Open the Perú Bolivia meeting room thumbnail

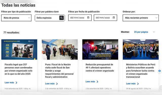tap(141, 50)
